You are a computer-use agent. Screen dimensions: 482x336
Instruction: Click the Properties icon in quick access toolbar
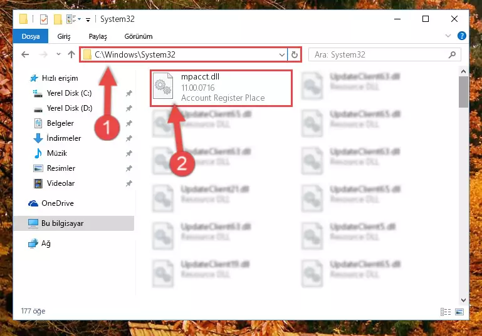tap(44, 19)
